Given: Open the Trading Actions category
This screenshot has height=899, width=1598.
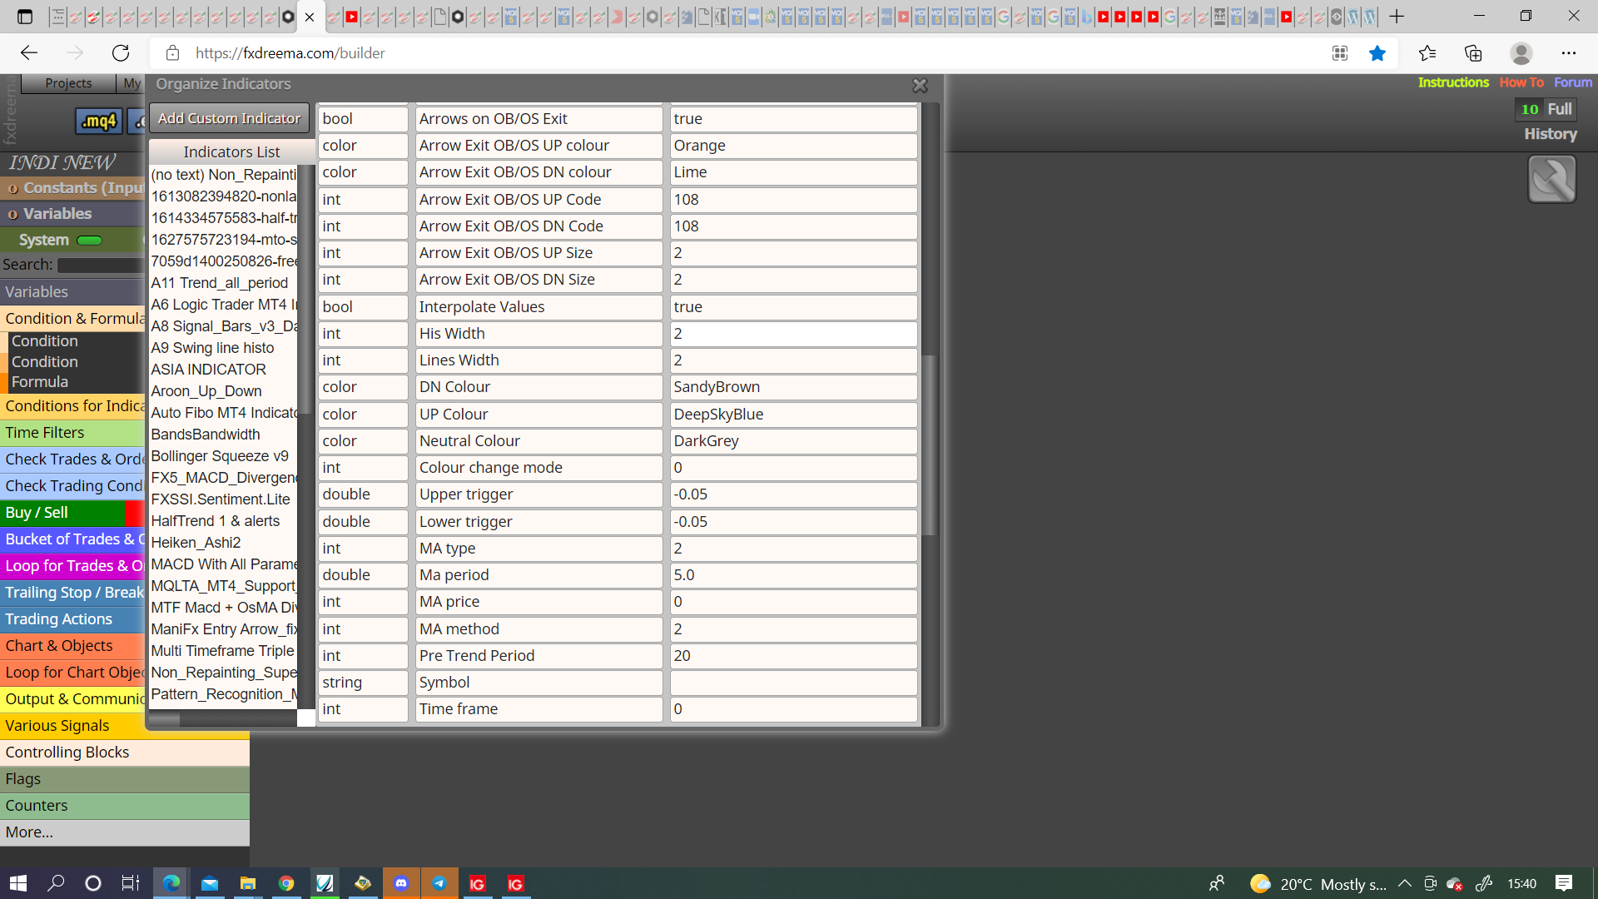Looking at the screenshot, I should tap(73, 619).
